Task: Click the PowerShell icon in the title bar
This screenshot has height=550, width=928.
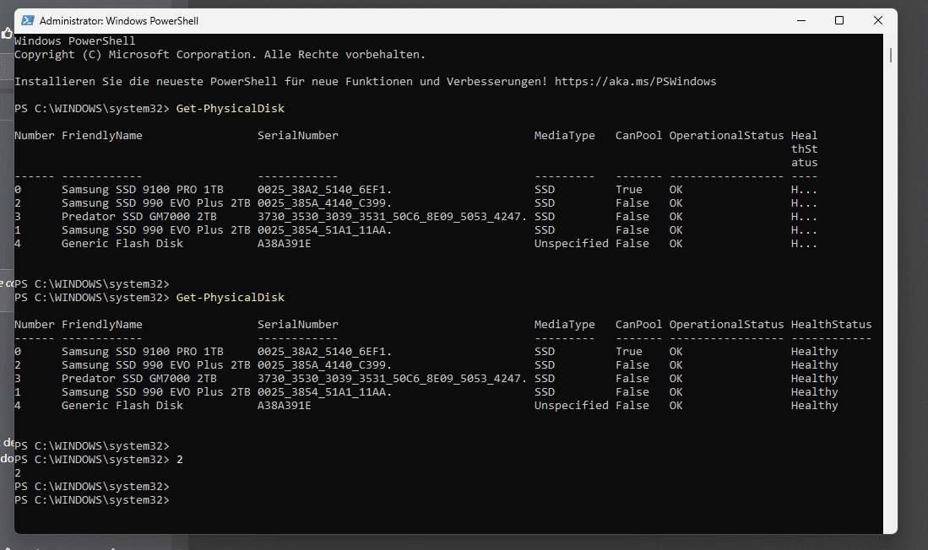Action: (27, 20)
